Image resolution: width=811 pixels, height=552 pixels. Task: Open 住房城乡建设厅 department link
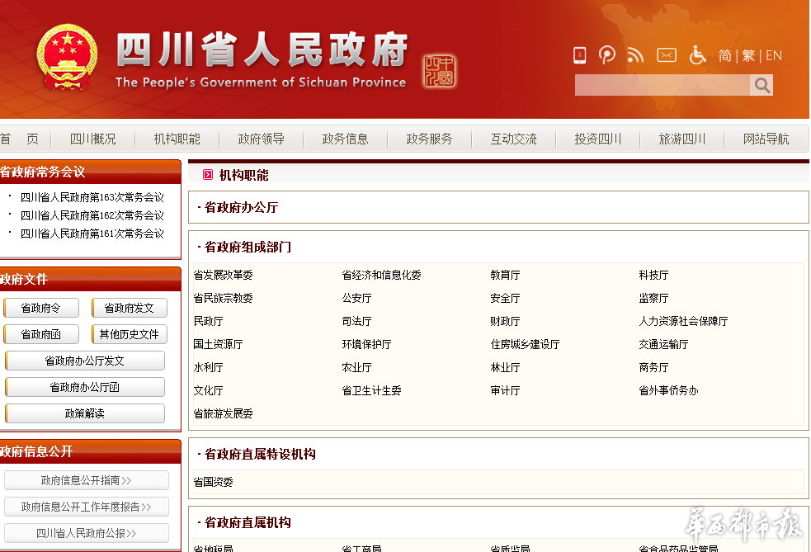525,344
